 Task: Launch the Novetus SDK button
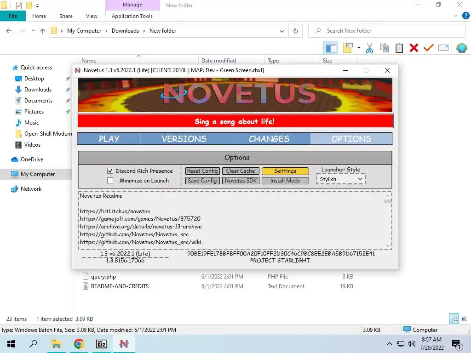click(241, 180)
